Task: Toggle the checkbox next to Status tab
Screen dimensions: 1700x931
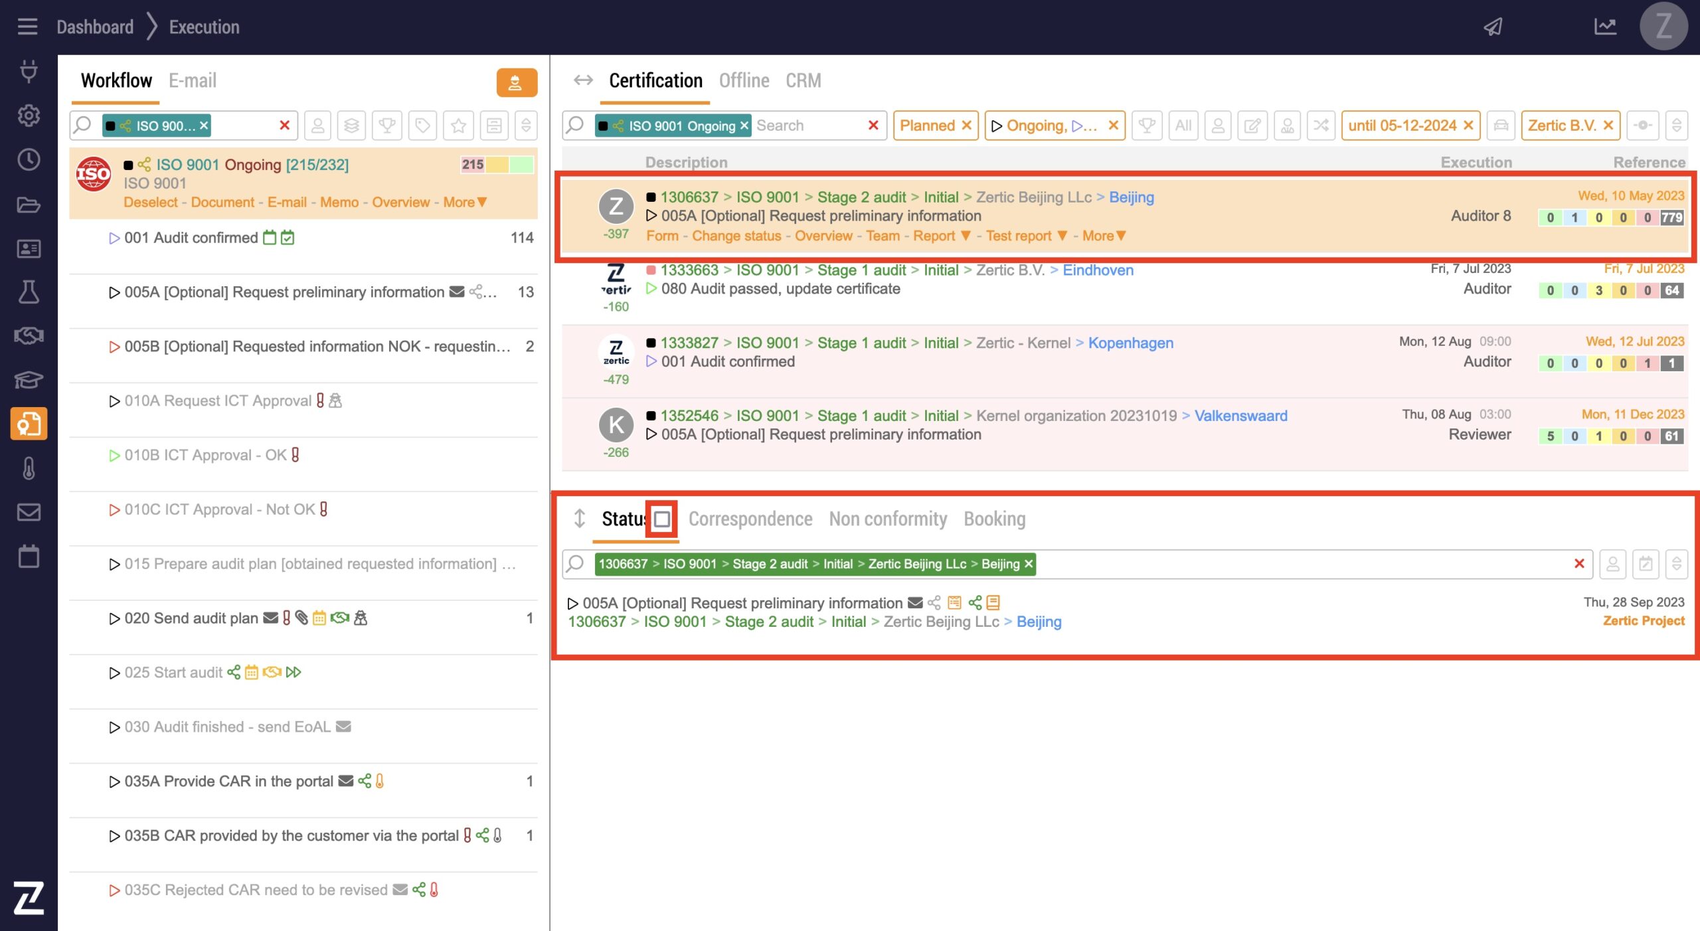Action: click(661, 519)
